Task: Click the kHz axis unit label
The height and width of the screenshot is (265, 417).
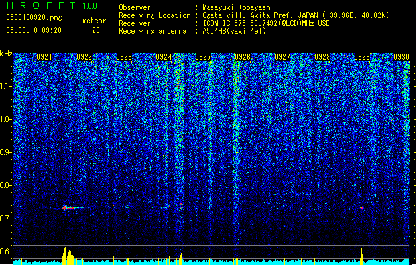Action: tap(6, 54)
